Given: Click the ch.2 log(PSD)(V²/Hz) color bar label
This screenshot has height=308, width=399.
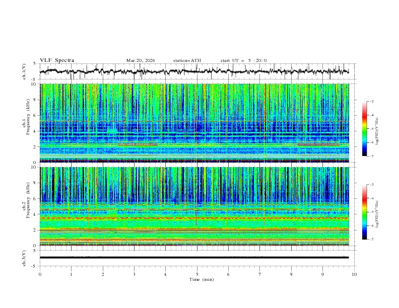Looking at the screenshot, I should click(x=377, y=214).
